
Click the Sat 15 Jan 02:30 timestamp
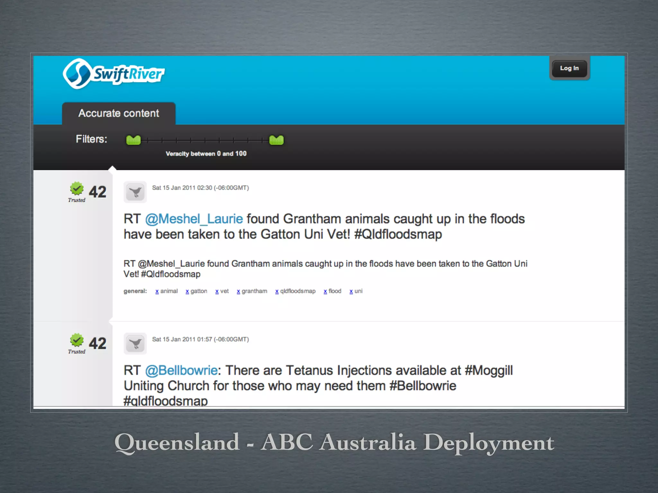click(200, 188)
